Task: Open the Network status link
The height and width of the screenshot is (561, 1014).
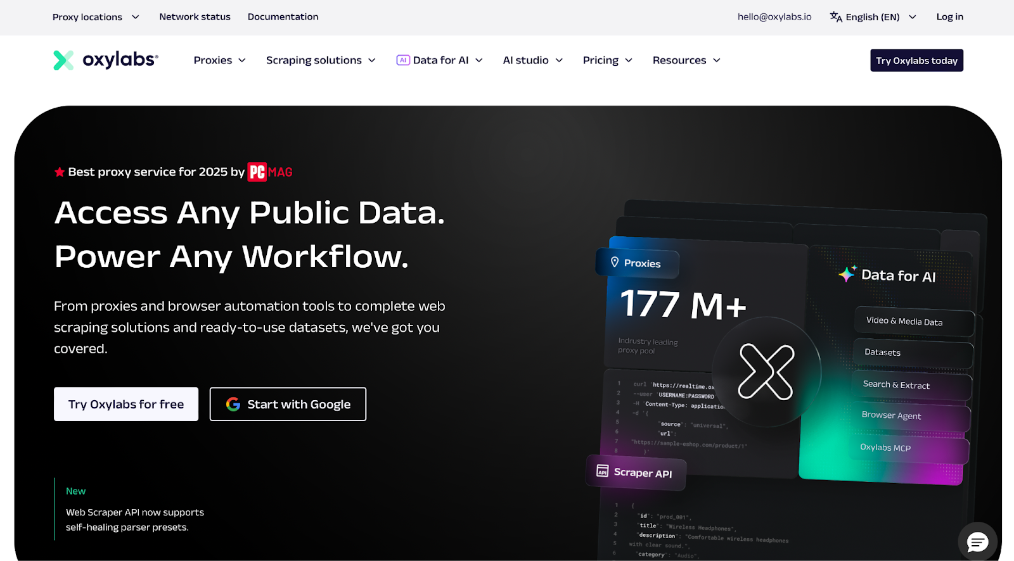Action: 195,17
